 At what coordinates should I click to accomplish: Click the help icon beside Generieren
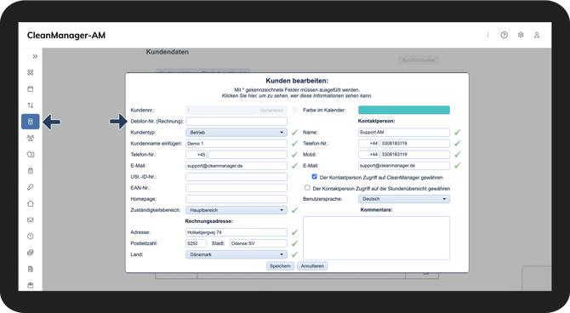point(294,111)
